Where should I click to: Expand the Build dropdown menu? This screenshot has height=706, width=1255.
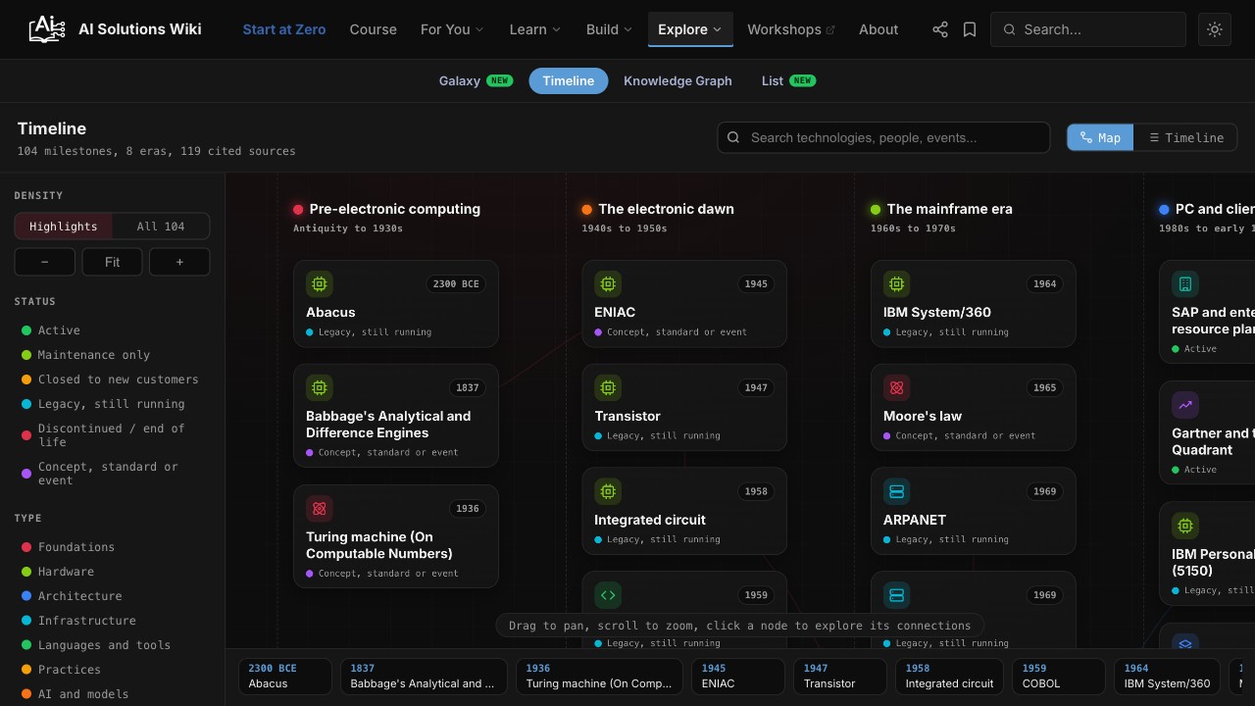tap(609, 29)
